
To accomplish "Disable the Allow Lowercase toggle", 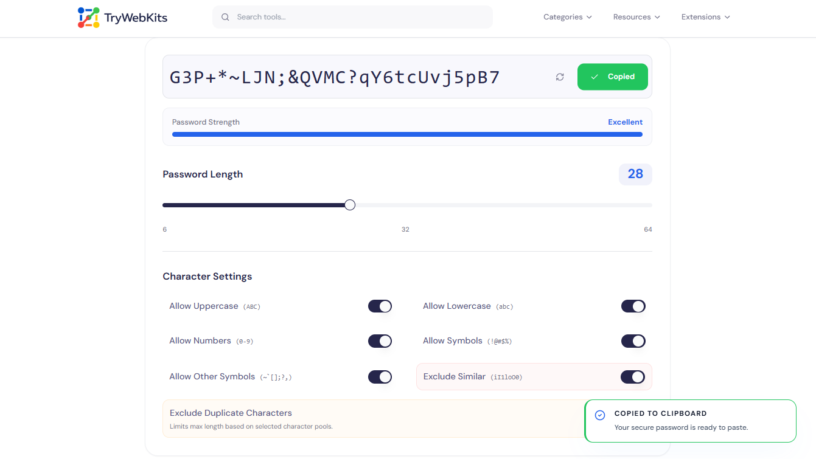I will pos(633,306).
